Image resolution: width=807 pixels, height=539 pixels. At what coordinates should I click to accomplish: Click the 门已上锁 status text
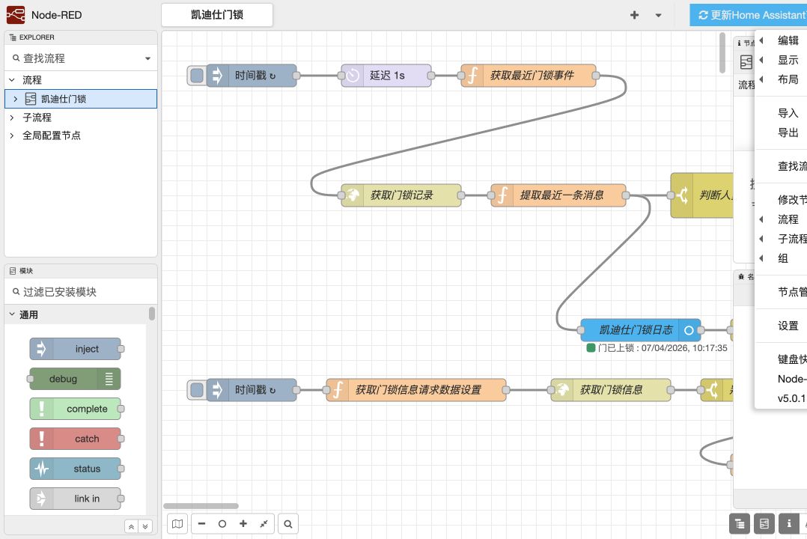[x=663, y=348]
